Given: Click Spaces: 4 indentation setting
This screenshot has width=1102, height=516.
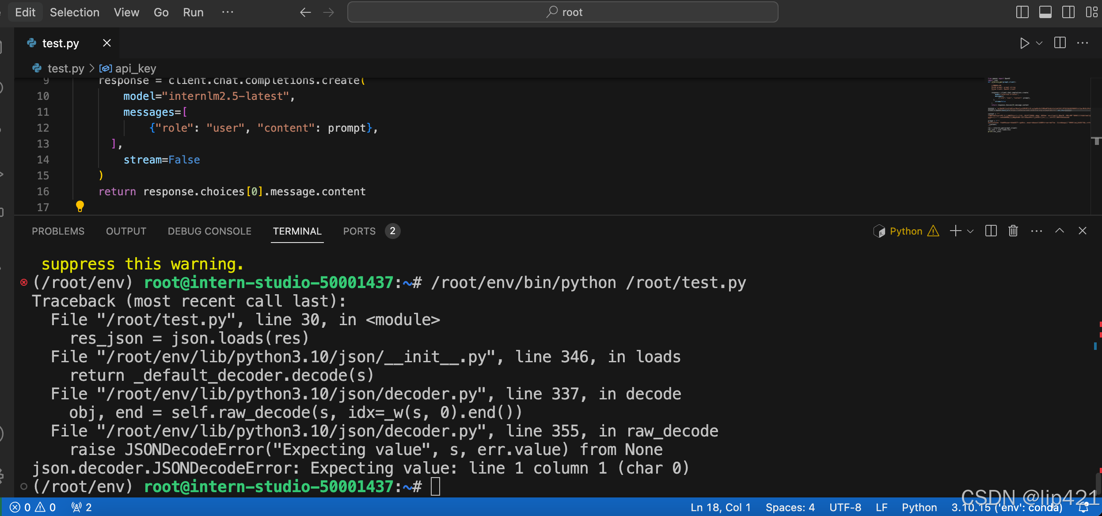Looking at the screenshot, I should (790, 508).
